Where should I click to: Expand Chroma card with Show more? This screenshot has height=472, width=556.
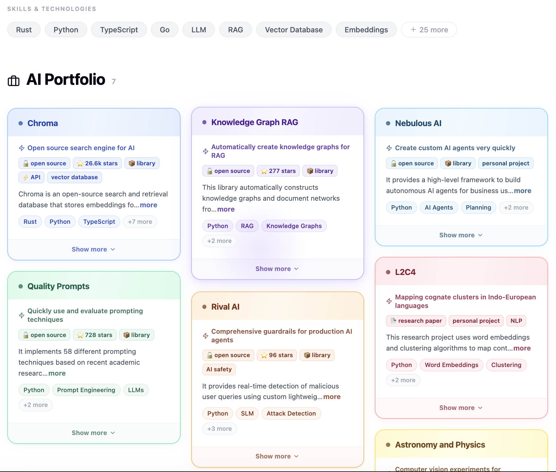tap(93, 250)
